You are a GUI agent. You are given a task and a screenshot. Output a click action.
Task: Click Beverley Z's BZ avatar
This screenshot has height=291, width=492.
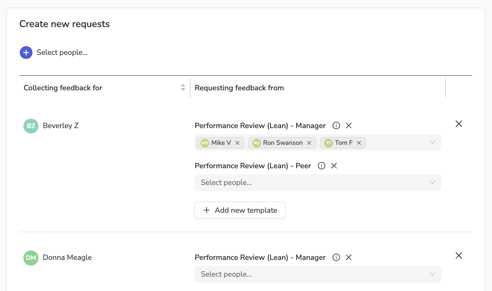(31, 126)
